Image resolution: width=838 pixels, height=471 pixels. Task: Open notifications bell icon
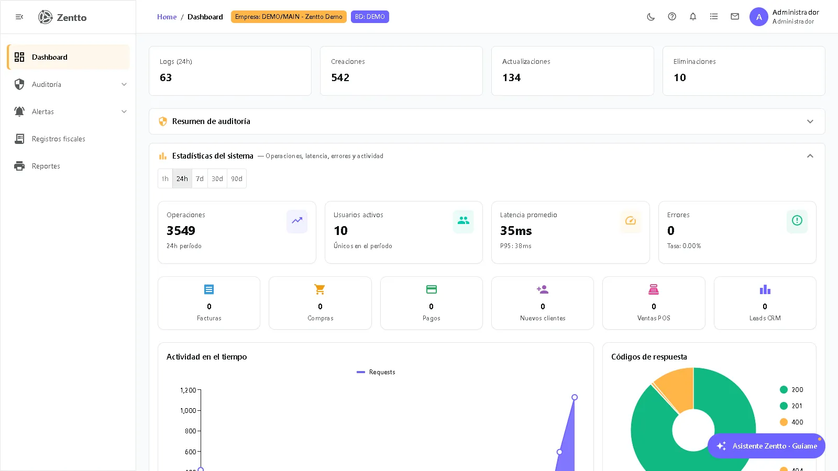pyautogui.click(x=693, y=17)
